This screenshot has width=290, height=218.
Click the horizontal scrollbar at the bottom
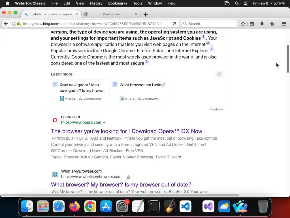coord(120,195)
